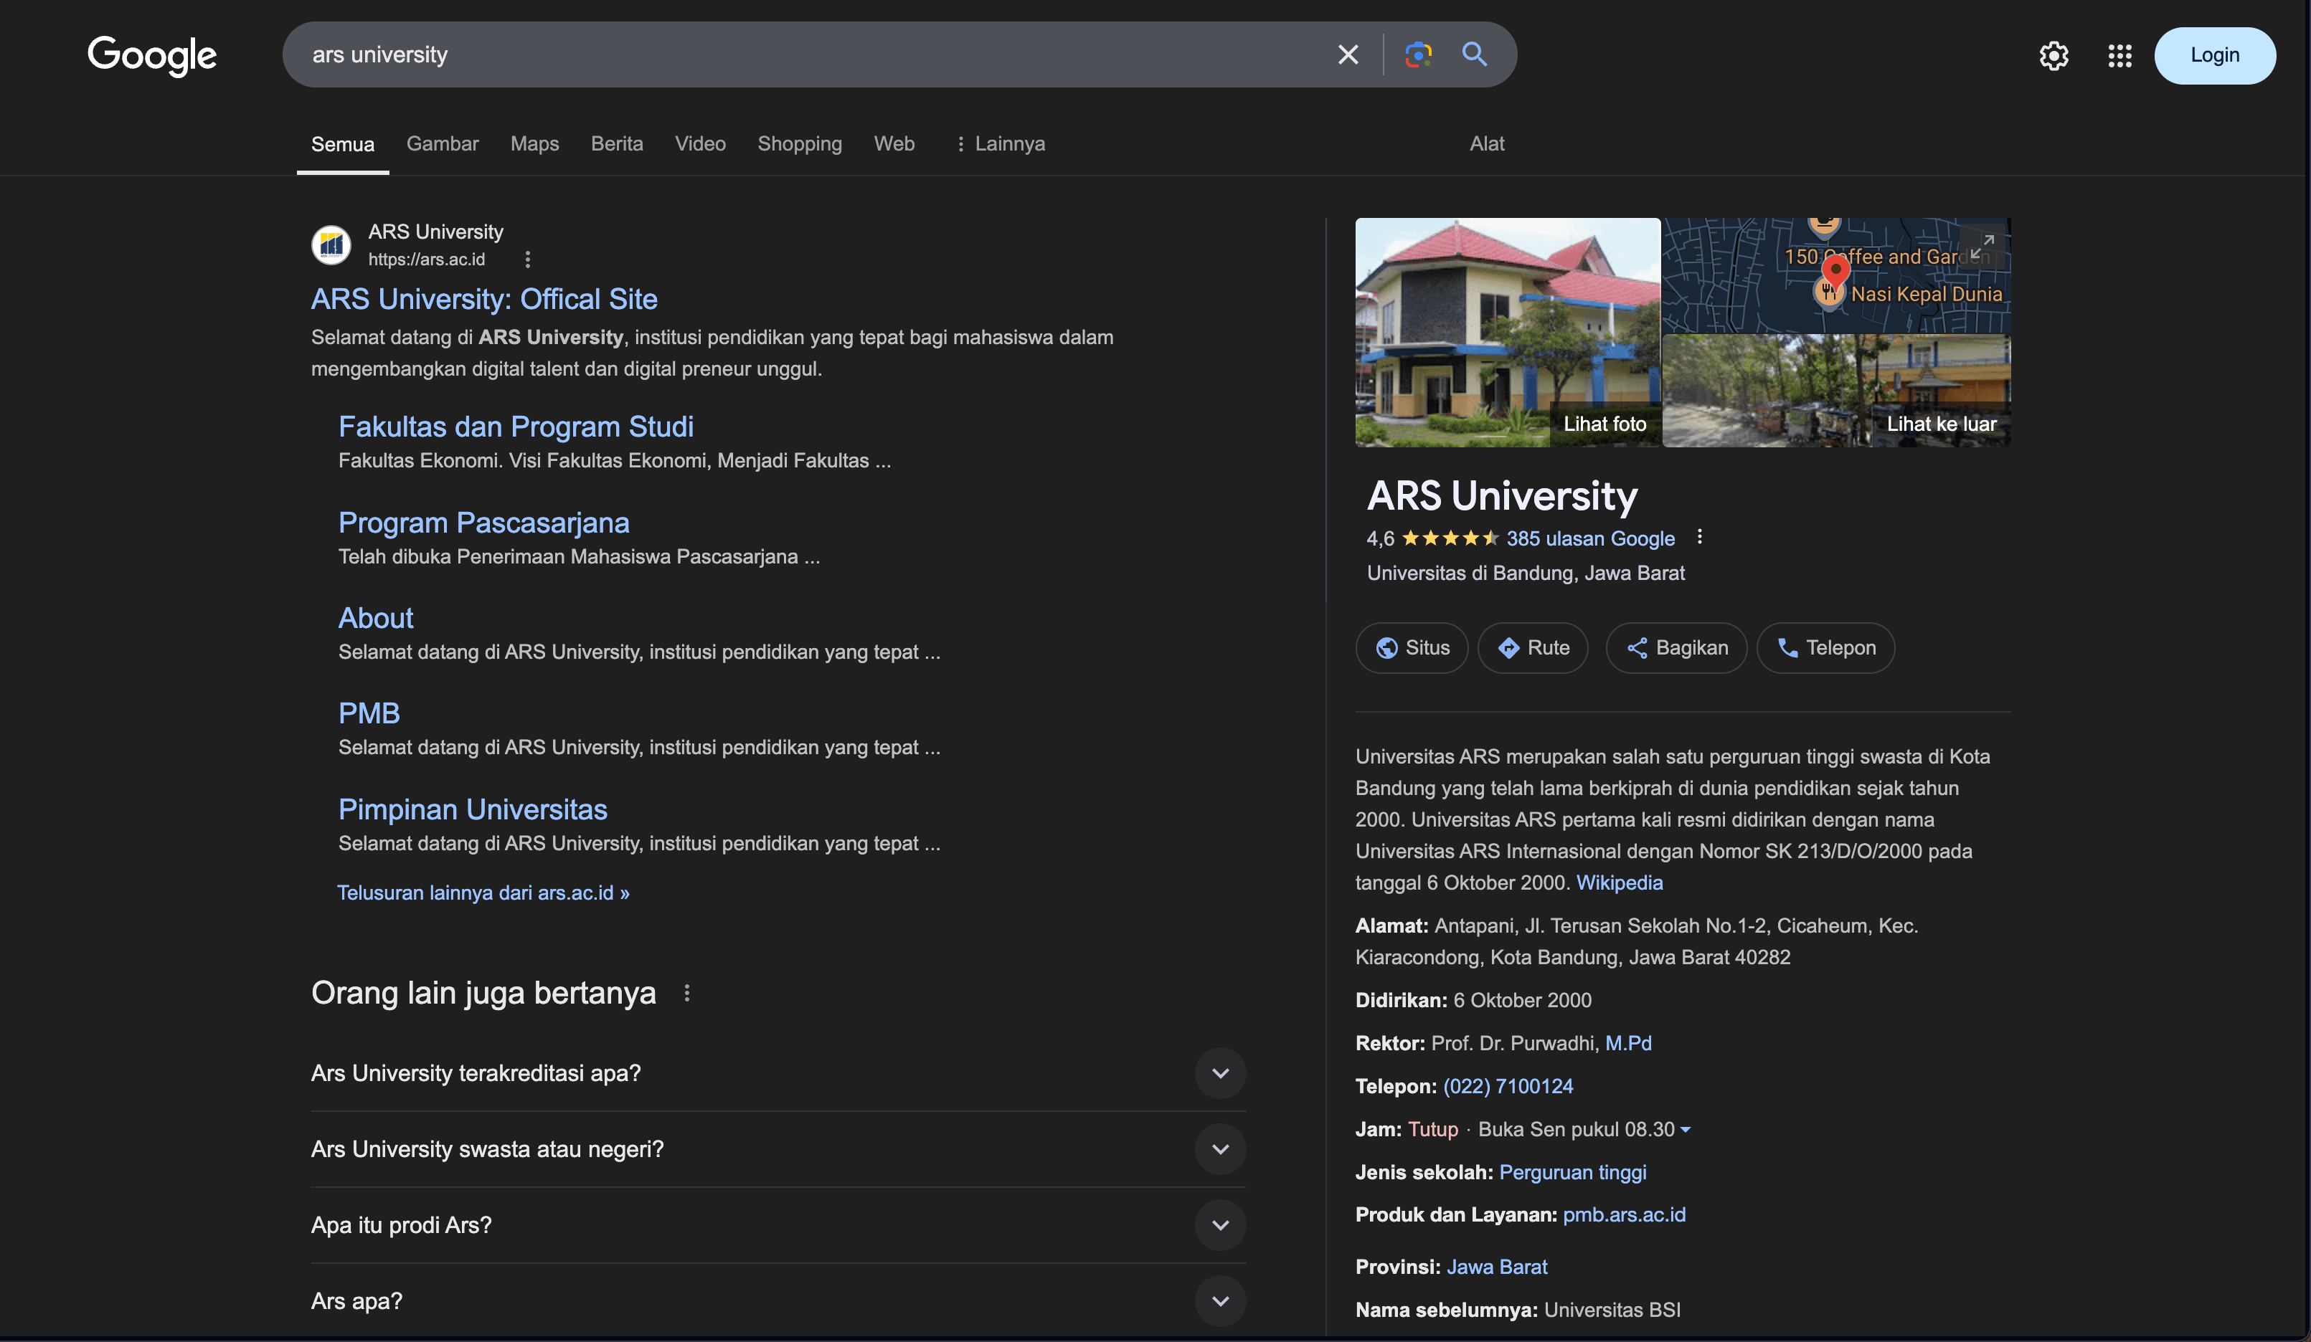This screenshot has height=1342, width=2311.
Task: Open the settings gear icon
Action: pos(2054,56)
